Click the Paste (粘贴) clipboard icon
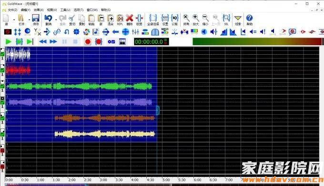The image size is (324, 186). [x=91, y=19]
